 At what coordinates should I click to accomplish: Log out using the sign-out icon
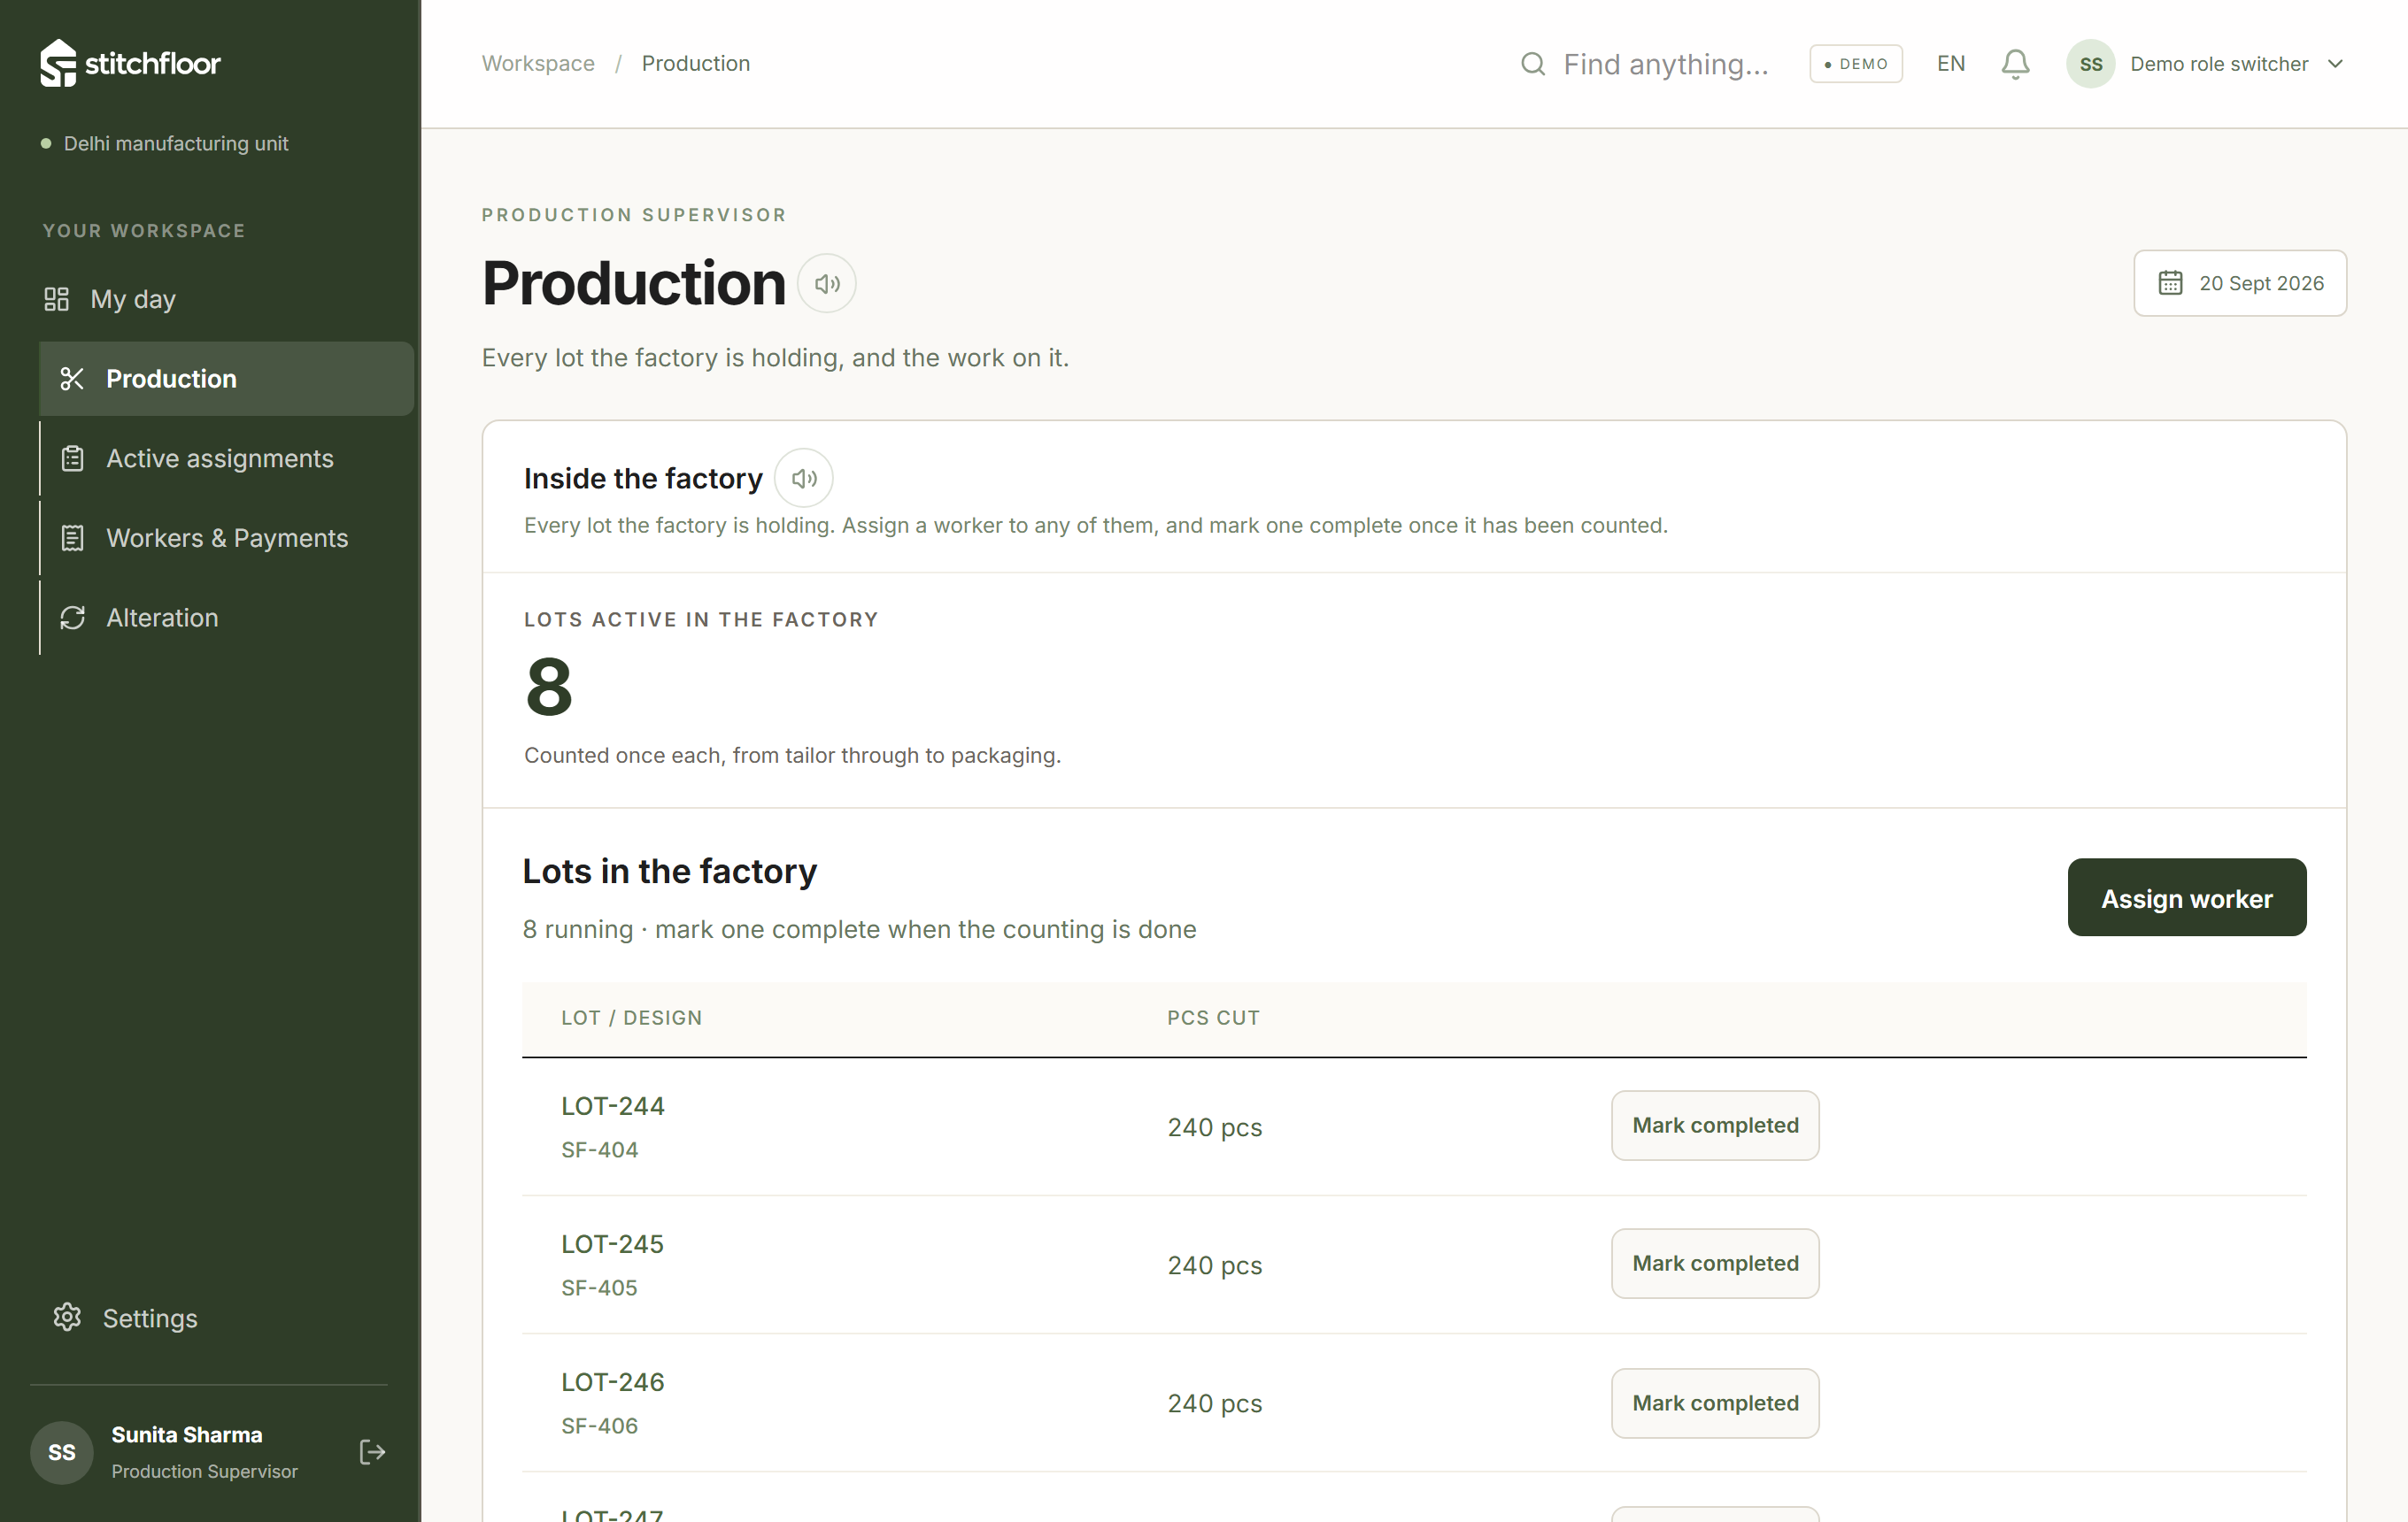point(372,1452)
